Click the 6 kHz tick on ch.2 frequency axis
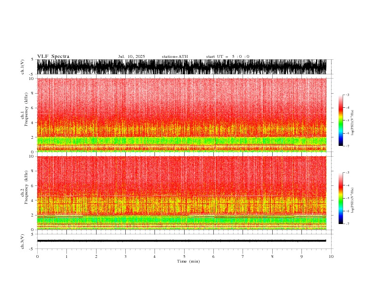Viewport: 373px width, 288px height. coord(32,186)
